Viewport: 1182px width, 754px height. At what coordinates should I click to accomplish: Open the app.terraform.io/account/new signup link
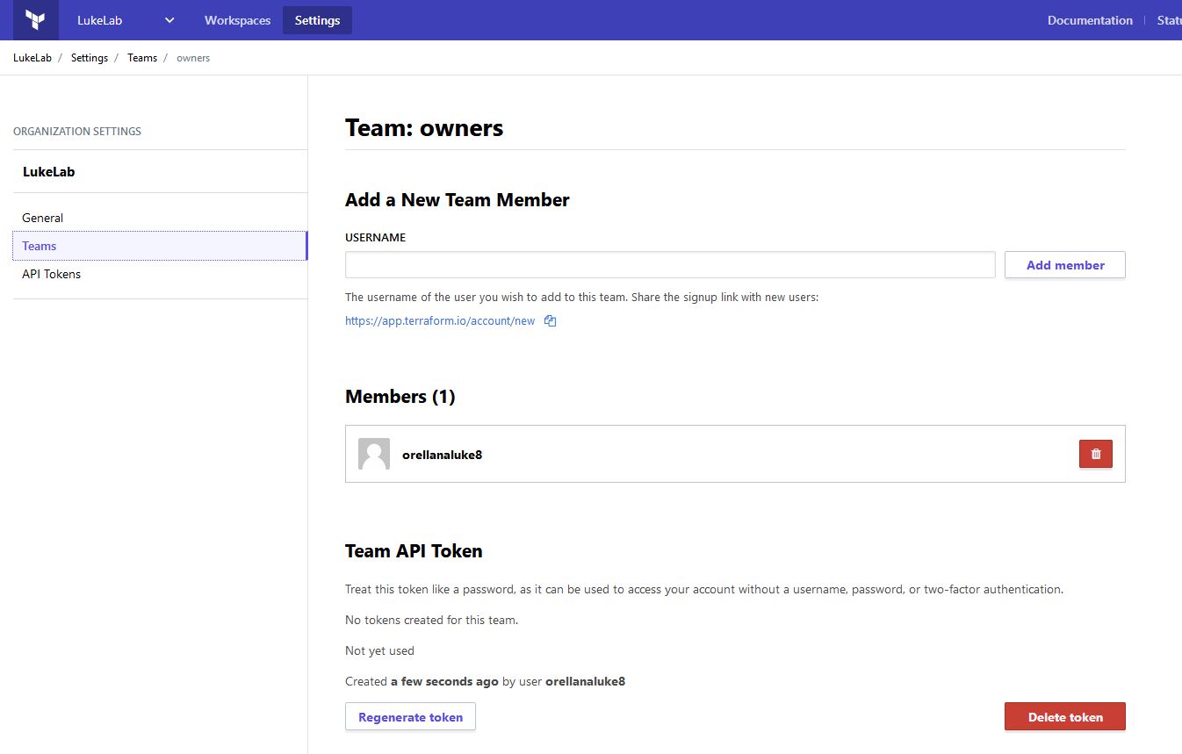[440, 321]
